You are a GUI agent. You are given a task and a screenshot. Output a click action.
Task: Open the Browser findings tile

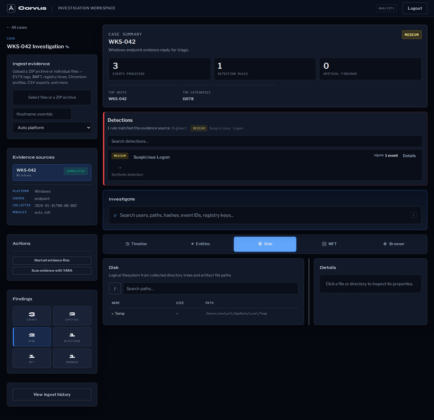[72, 358]
